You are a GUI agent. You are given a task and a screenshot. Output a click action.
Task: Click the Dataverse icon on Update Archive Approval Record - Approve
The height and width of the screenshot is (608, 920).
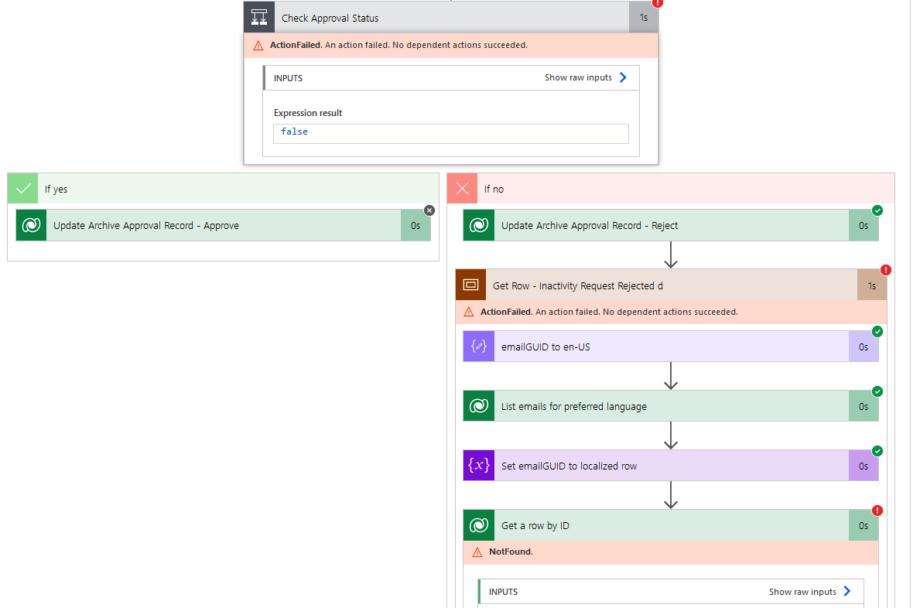point(31,225)
